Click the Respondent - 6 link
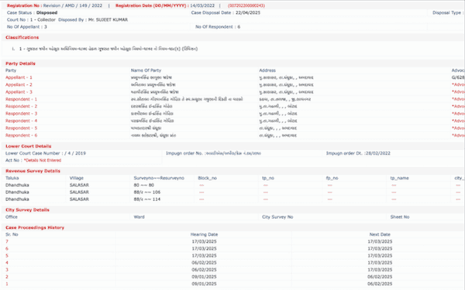 tap(21, 135)
